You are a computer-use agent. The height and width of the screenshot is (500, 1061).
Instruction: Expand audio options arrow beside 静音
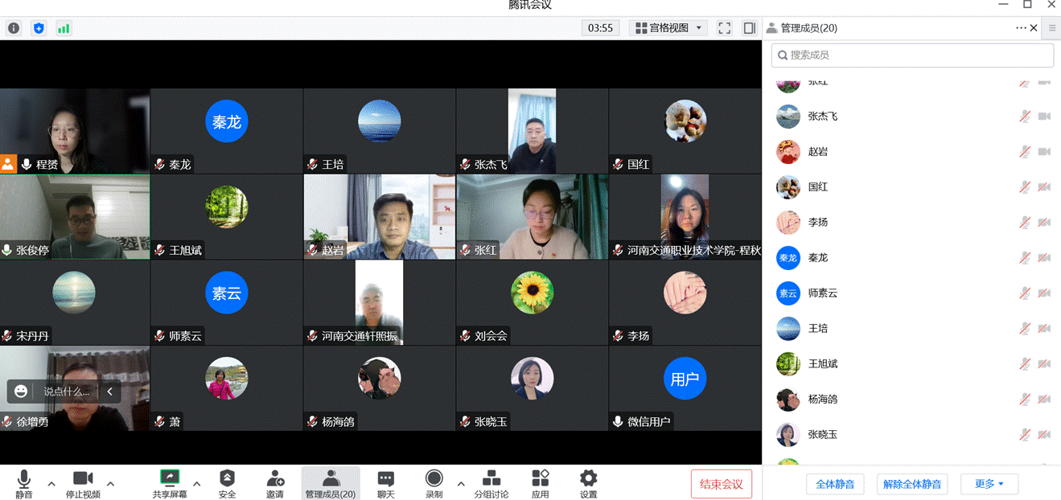coord(51,484)
